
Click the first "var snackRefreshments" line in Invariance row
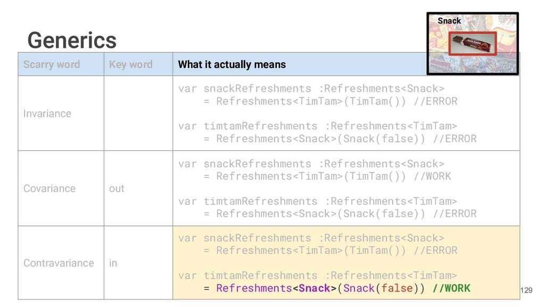(311, 88)
